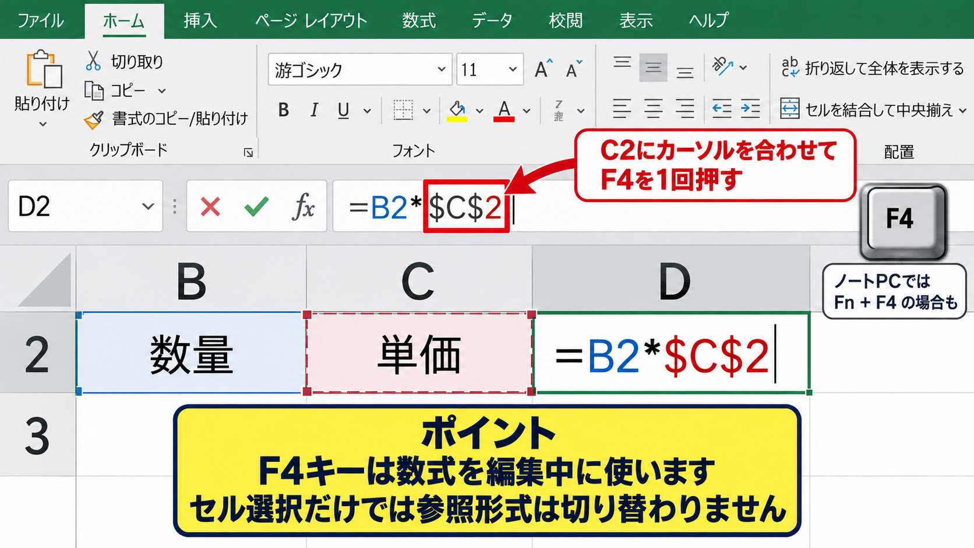974x548 pixels.
Task: Switch to the 表示 tab
Action: tap(636, 20)
